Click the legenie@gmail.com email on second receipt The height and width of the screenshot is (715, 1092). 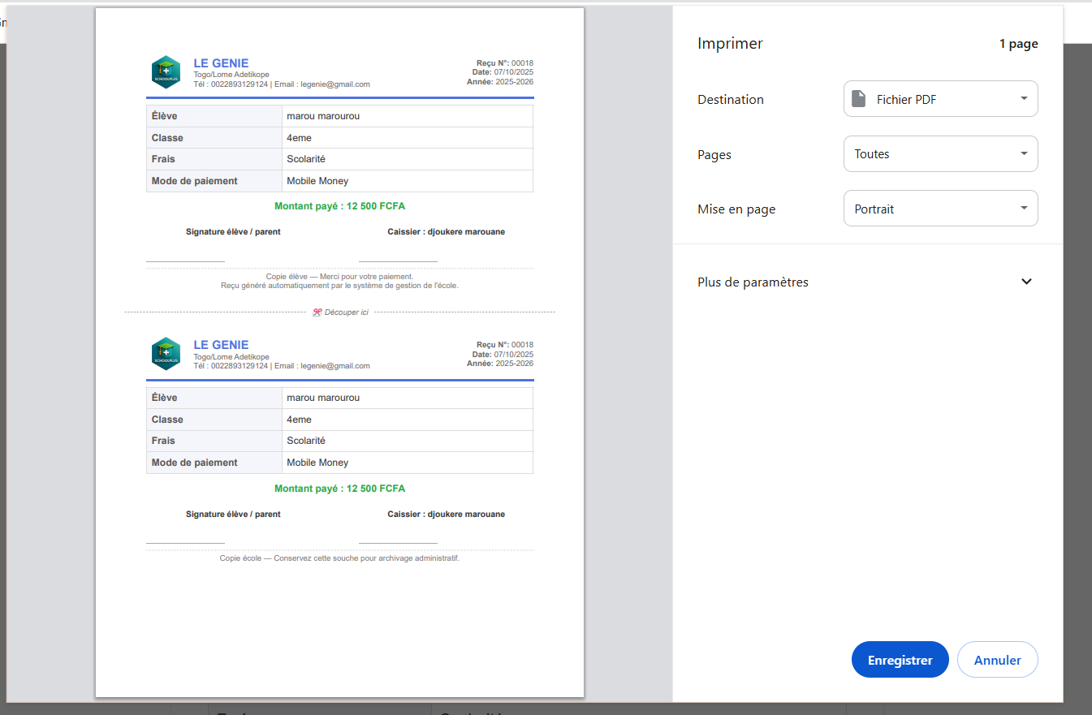(335, 365)
